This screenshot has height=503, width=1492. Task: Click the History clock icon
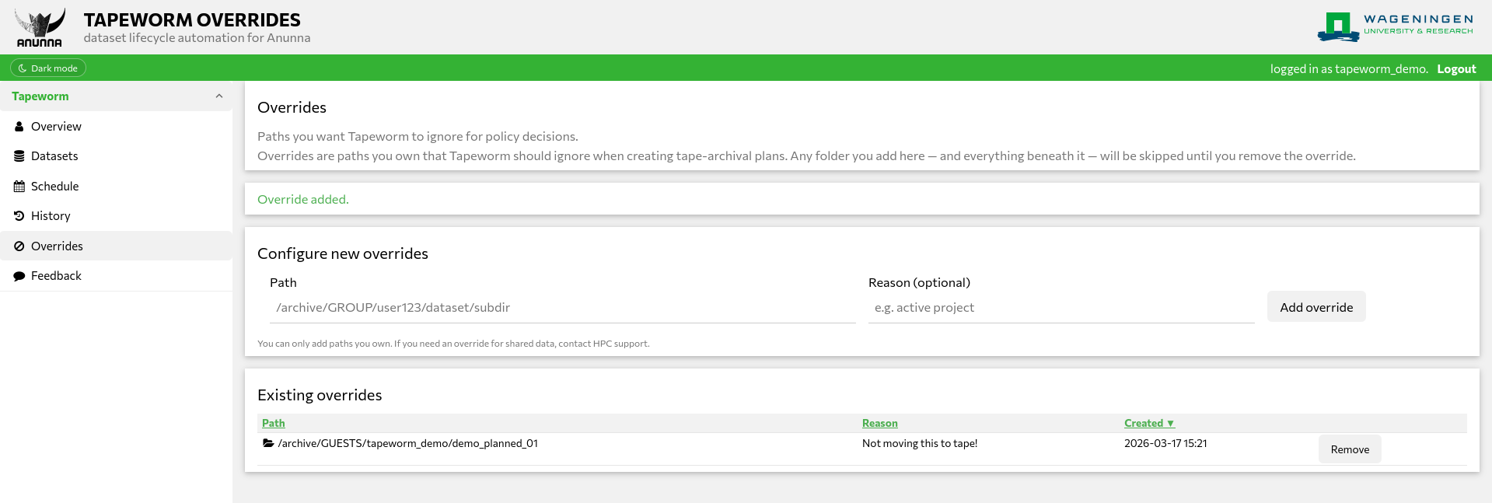(x=19, y=216)
